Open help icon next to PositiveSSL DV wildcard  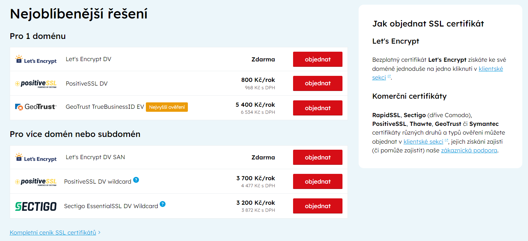point(136,180)
